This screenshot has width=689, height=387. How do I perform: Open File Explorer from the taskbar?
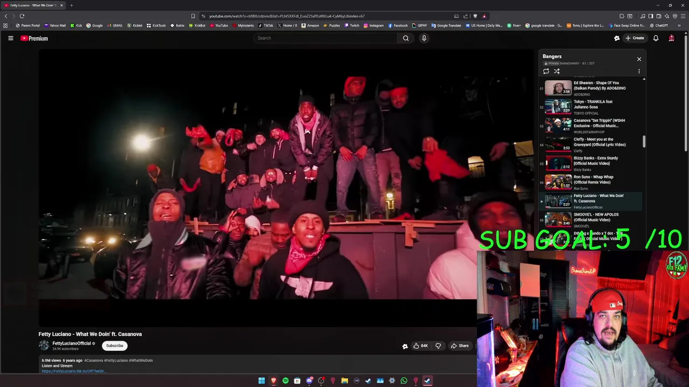(344, 381)
